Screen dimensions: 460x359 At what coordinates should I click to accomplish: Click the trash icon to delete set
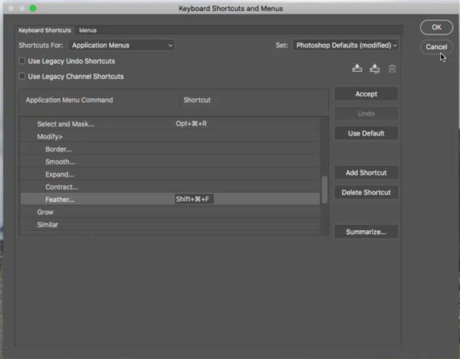pyautogui.click(x=392, y=69)
